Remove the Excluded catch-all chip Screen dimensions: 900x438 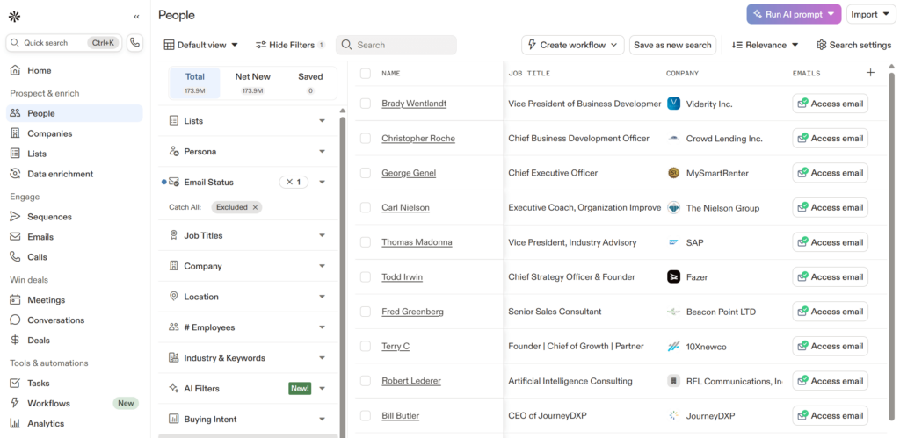255,207
